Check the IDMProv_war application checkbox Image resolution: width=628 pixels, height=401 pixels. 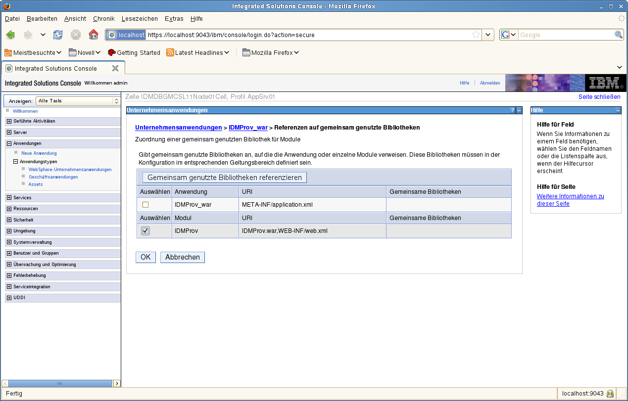tap(145, 205)
